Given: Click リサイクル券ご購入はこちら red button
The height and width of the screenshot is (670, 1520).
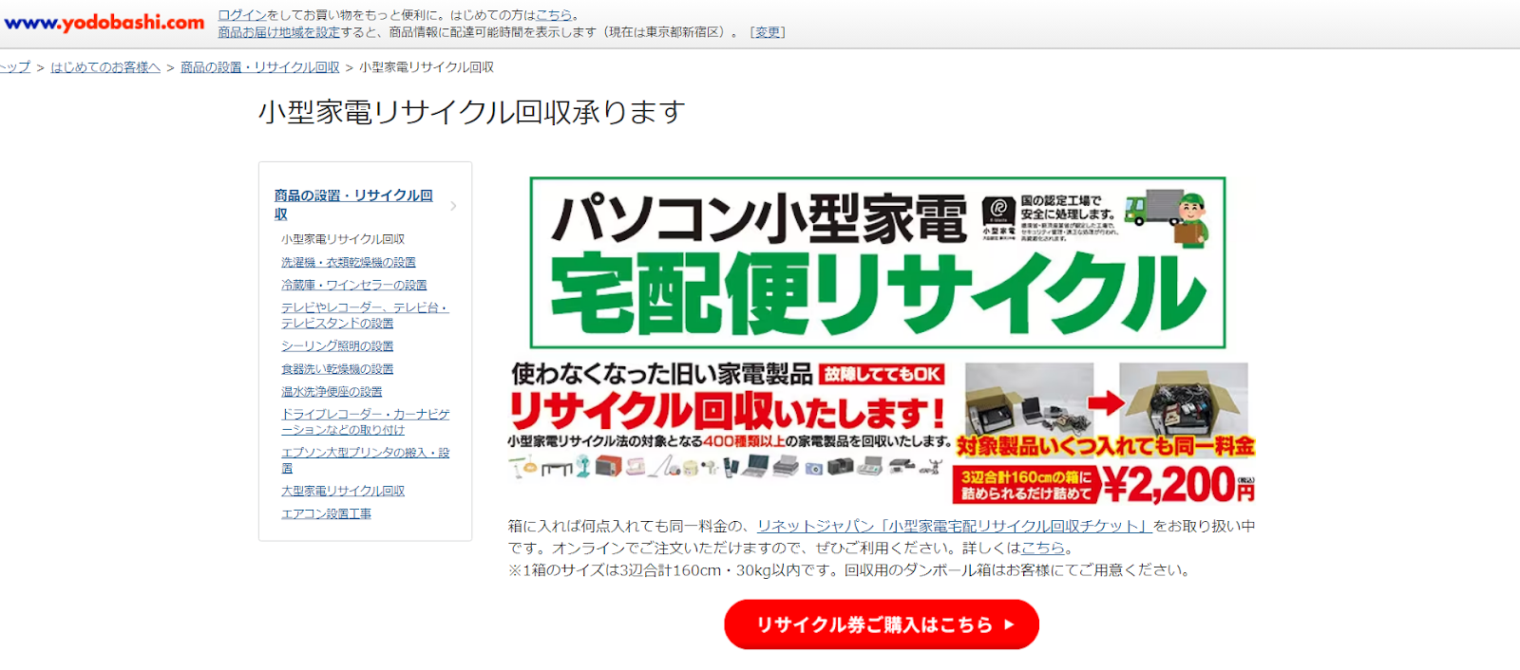Looking at the screenshot, I should [x=882, y=624].
